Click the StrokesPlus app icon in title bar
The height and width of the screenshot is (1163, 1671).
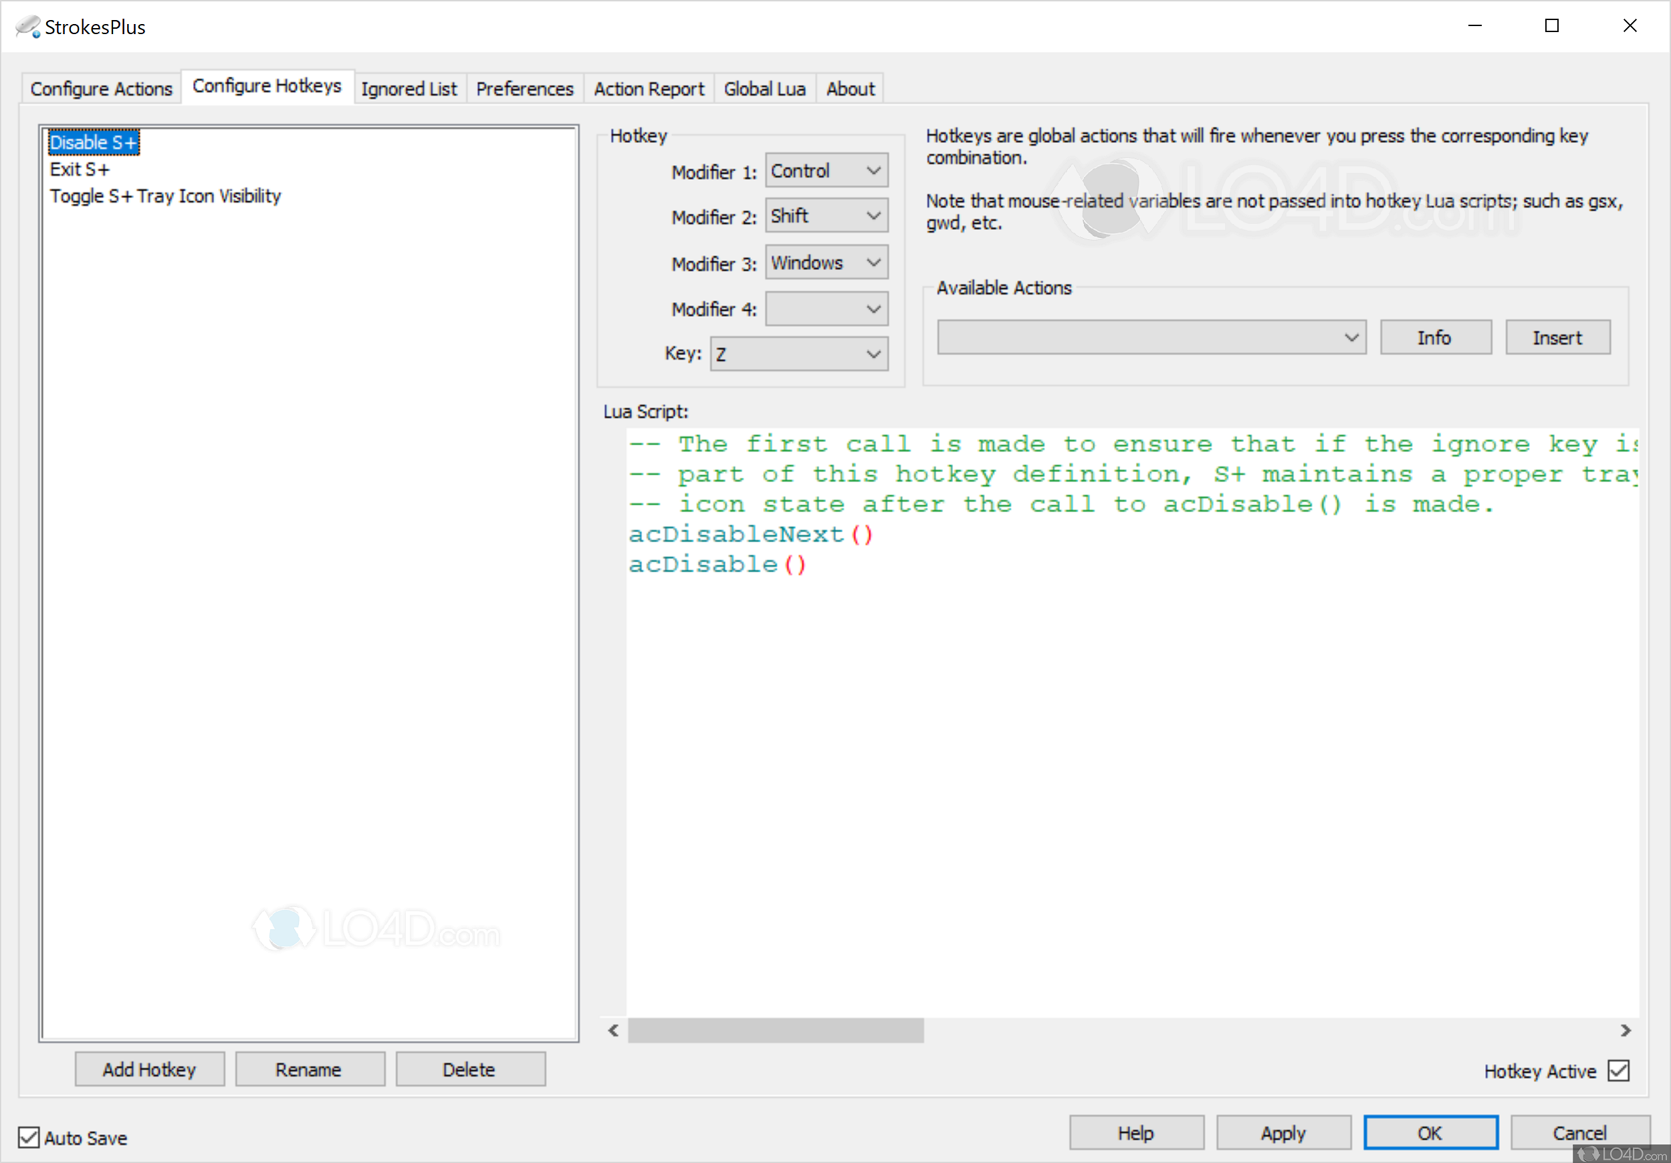[x=27, y=27]
